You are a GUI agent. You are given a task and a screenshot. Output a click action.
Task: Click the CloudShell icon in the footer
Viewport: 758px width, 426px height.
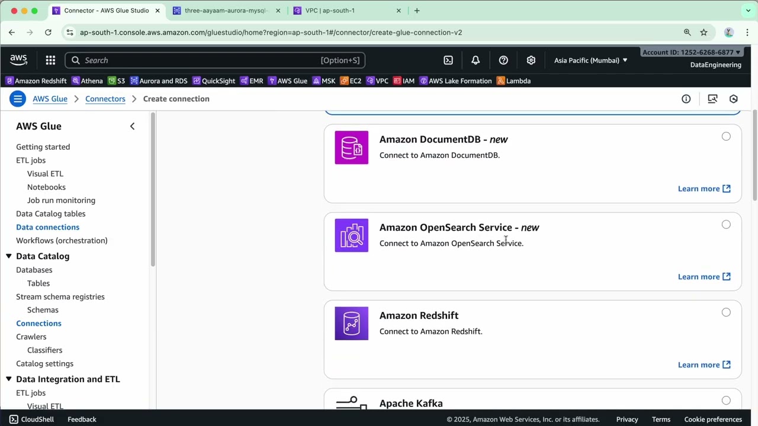14,419
